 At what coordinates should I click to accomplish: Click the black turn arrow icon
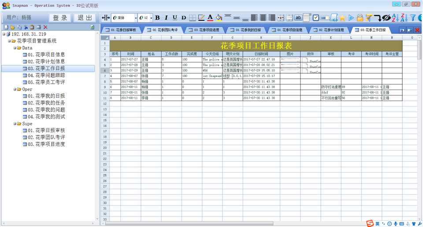click(x=378, y=18)
